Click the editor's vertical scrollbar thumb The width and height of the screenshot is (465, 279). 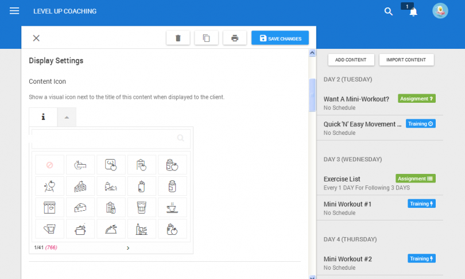pyautogui.click(x=312, y=95)
